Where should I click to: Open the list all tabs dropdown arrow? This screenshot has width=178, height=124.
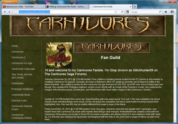click(x=174, y=6)
